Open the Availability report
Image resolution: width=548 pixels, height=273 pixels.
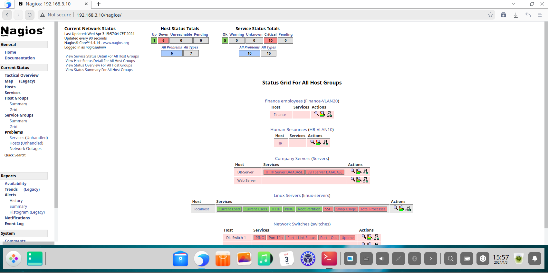[x=15, y=184]
